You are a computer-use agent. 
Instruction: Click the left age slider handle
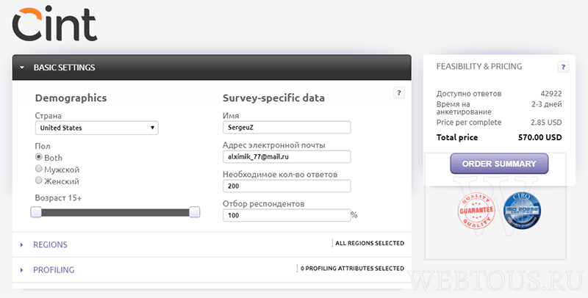pyautogui.click(x=36, y=212)
